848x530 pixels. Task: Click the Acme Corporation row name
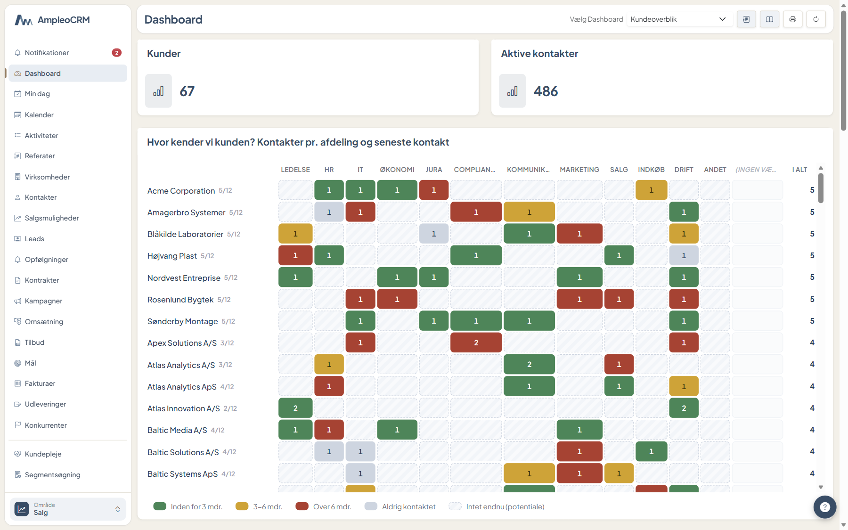(x=181, y=191)
